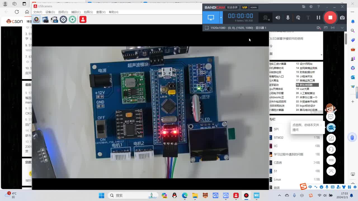Open the Linux column link
This screenshot has width=358, height=201.
pyautogui.click(x=277, y=180)
